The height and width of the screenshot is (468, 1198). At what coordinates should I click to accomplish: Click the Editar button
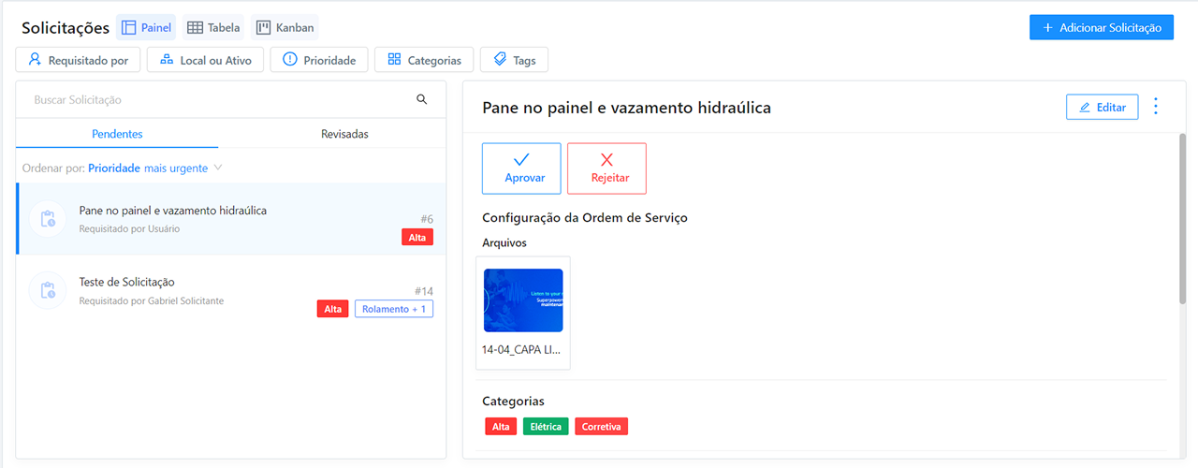point(1103,107)
